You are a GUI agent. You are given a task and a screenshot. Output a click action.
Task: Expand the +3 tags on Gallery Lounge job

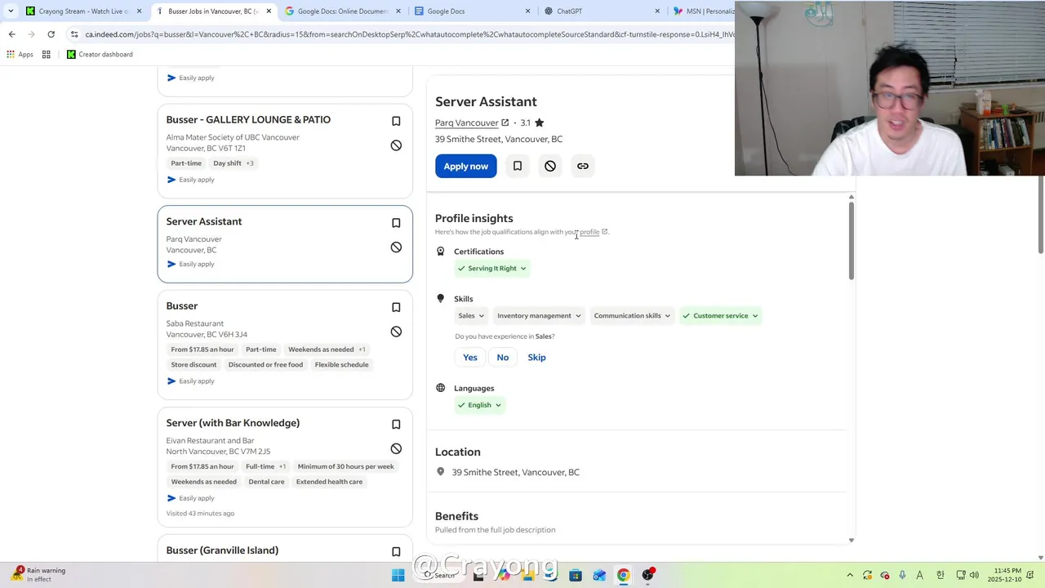pyautogui.click(x=250, y=163)
